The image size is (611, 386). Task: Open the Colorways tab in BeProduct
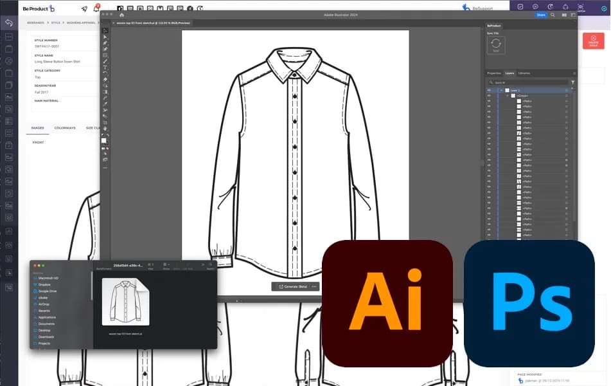[x=65, y=128]
